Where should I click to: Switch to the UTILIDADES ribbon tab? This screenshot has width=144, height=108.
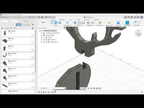pos(96,20)
